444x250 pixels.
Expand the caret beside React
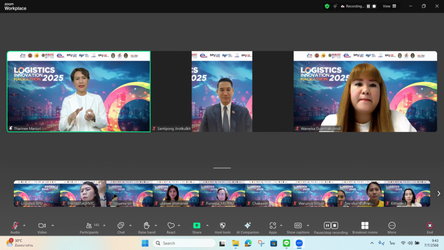point(179,226)
